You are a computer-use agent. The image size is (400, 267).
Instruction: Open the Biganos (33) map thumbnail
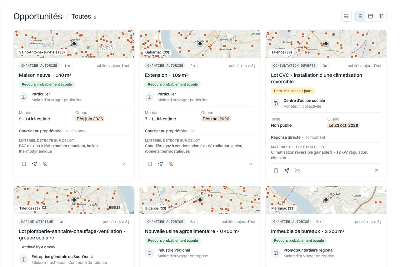(200, 200)
